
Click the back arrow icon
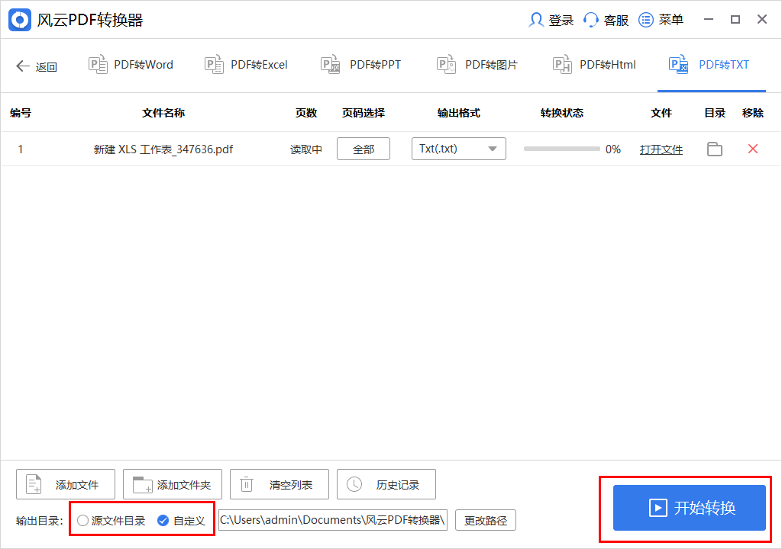point(23,66)
